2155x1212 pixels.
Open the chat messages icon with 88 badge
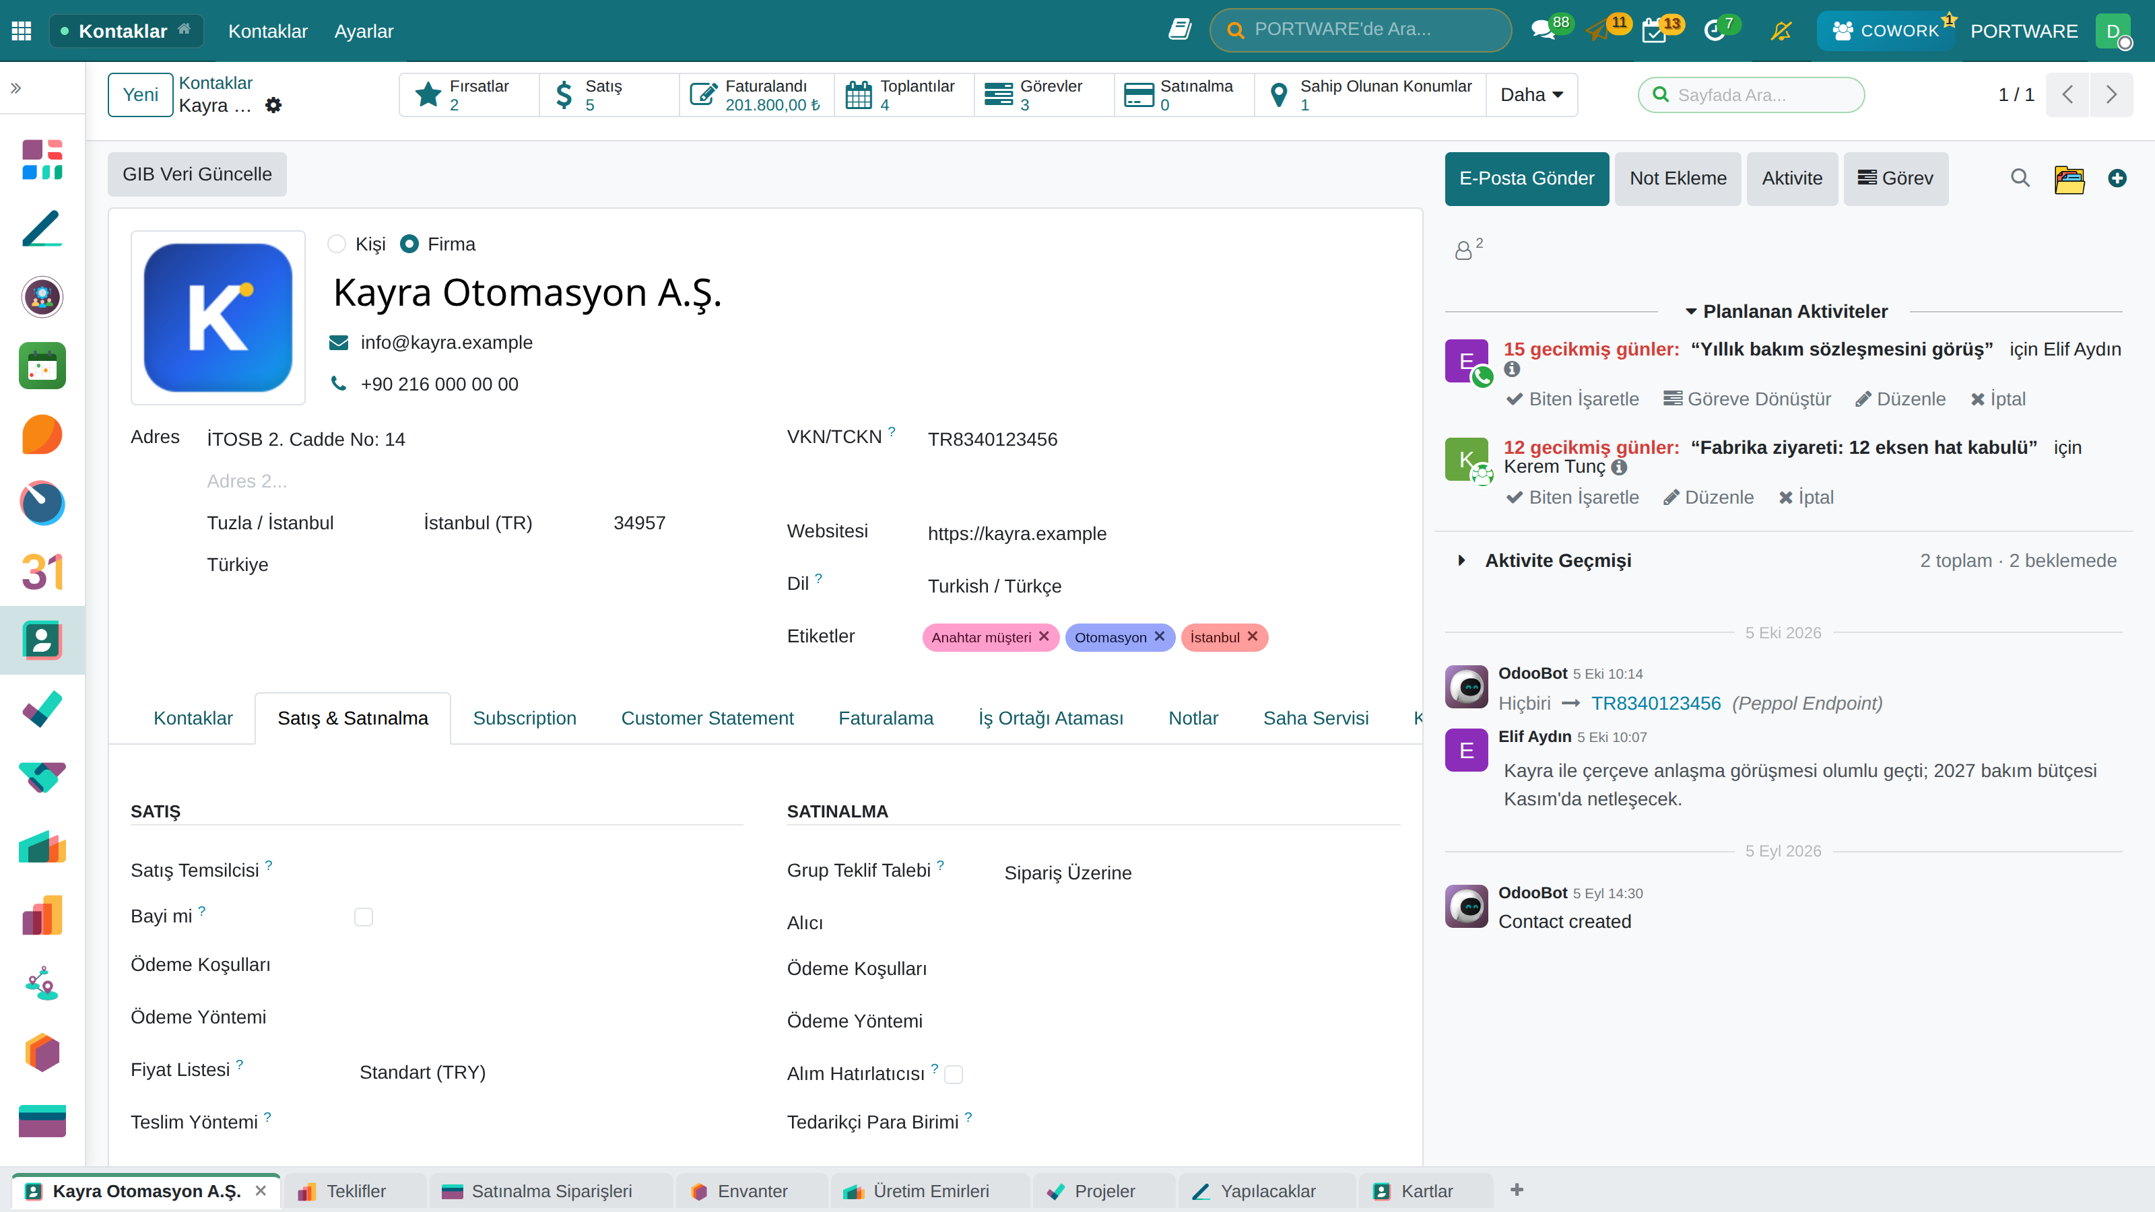(x=1543, y=31)
